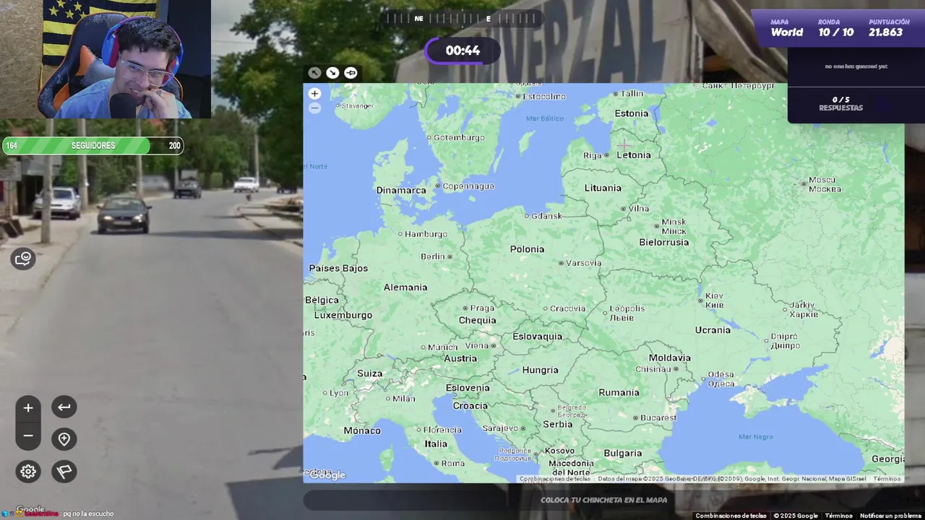Click the compass bar at top

click(x=462, y=19)
